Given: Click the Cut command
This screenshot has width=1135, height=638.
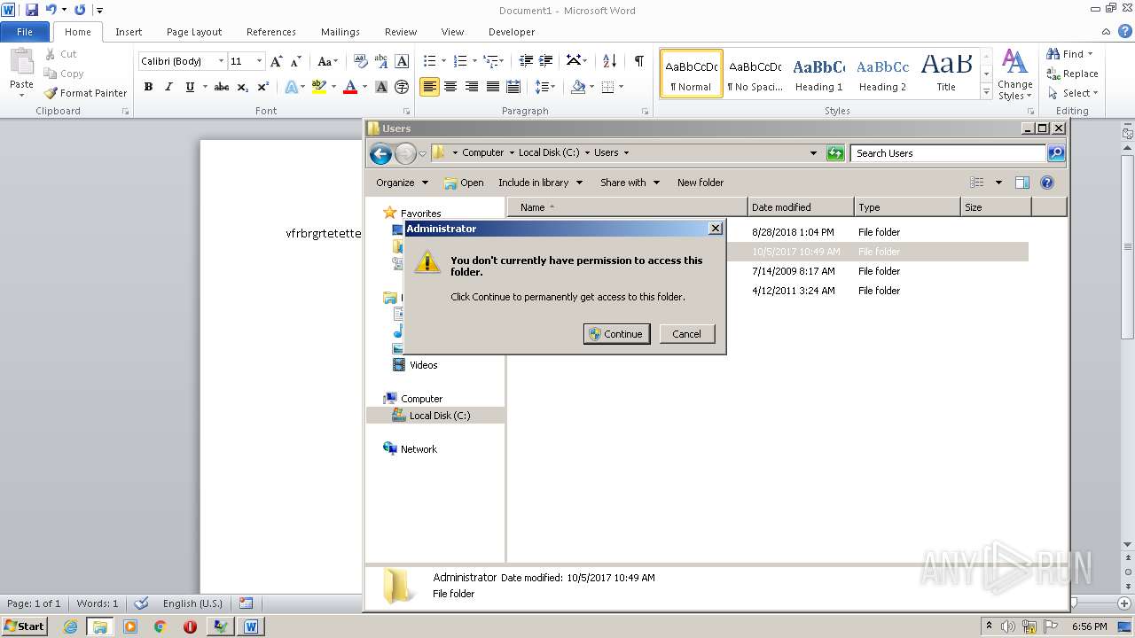Looking at the screenshot, I should [x=62, y=54].
